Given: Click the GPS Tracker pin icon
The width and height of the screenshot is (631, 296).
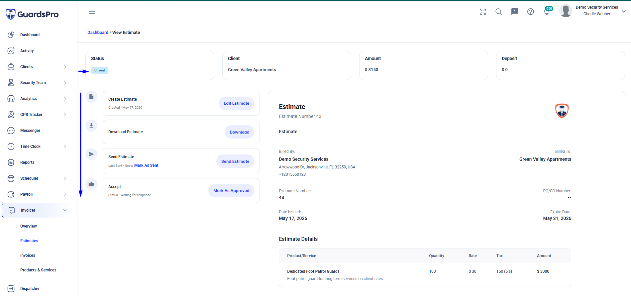Looking at the screenshot, I should pyautogui.click(x=11, y=115).
